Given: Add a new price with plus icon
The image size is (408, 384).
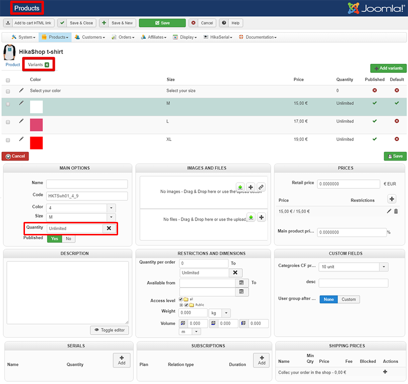Looking at the screenshot, I should [x=392, y=199].
